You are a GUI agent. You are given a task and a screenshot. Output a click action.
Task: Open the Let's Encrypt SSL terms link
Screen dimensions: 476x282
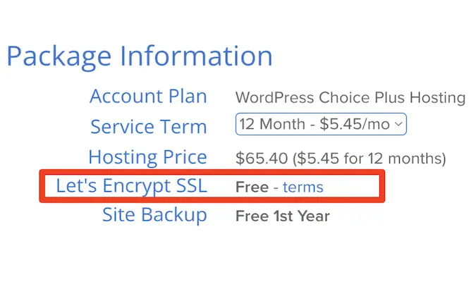pyautogui.click(x=303, y=187)
